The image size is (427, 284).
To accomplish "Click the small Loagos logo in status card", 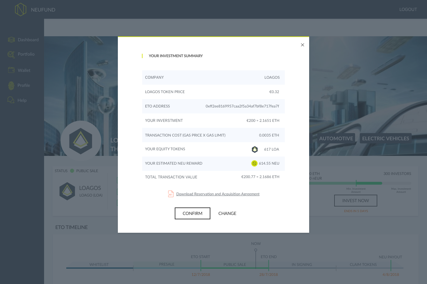I will [x=67, y=191].
